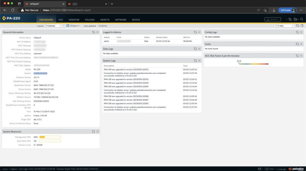Open the Layout 3 Columns dropdown
306x171 pixels.
click(54, 26)
